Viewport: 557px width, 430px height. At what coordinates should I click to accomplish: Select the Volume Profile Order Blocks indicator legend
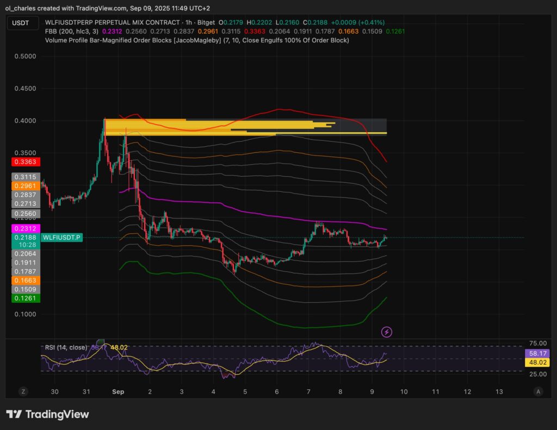pos(196,40)
